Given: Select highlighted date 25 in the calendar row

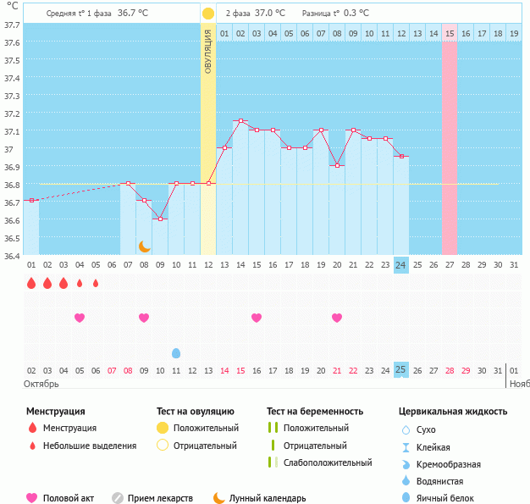Looking at the screenshot, I should pyautogui.click(x=401, y=370).
